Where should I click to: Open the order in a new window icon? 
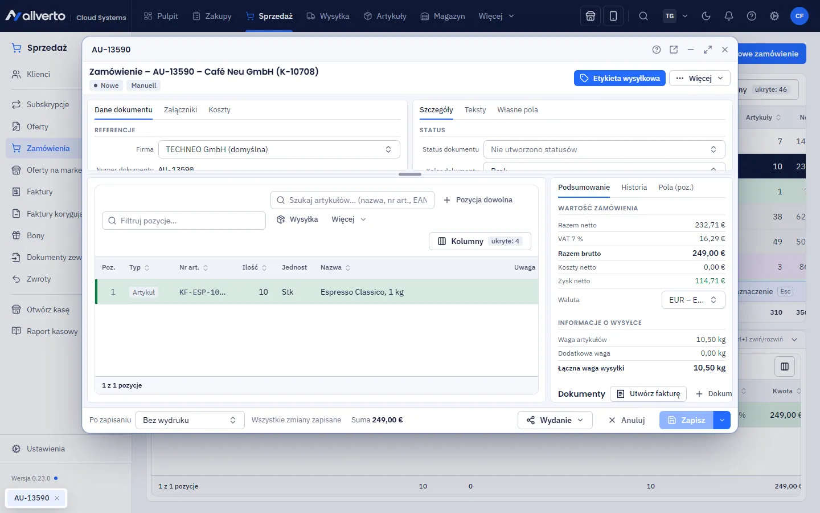tap(674, 50)
